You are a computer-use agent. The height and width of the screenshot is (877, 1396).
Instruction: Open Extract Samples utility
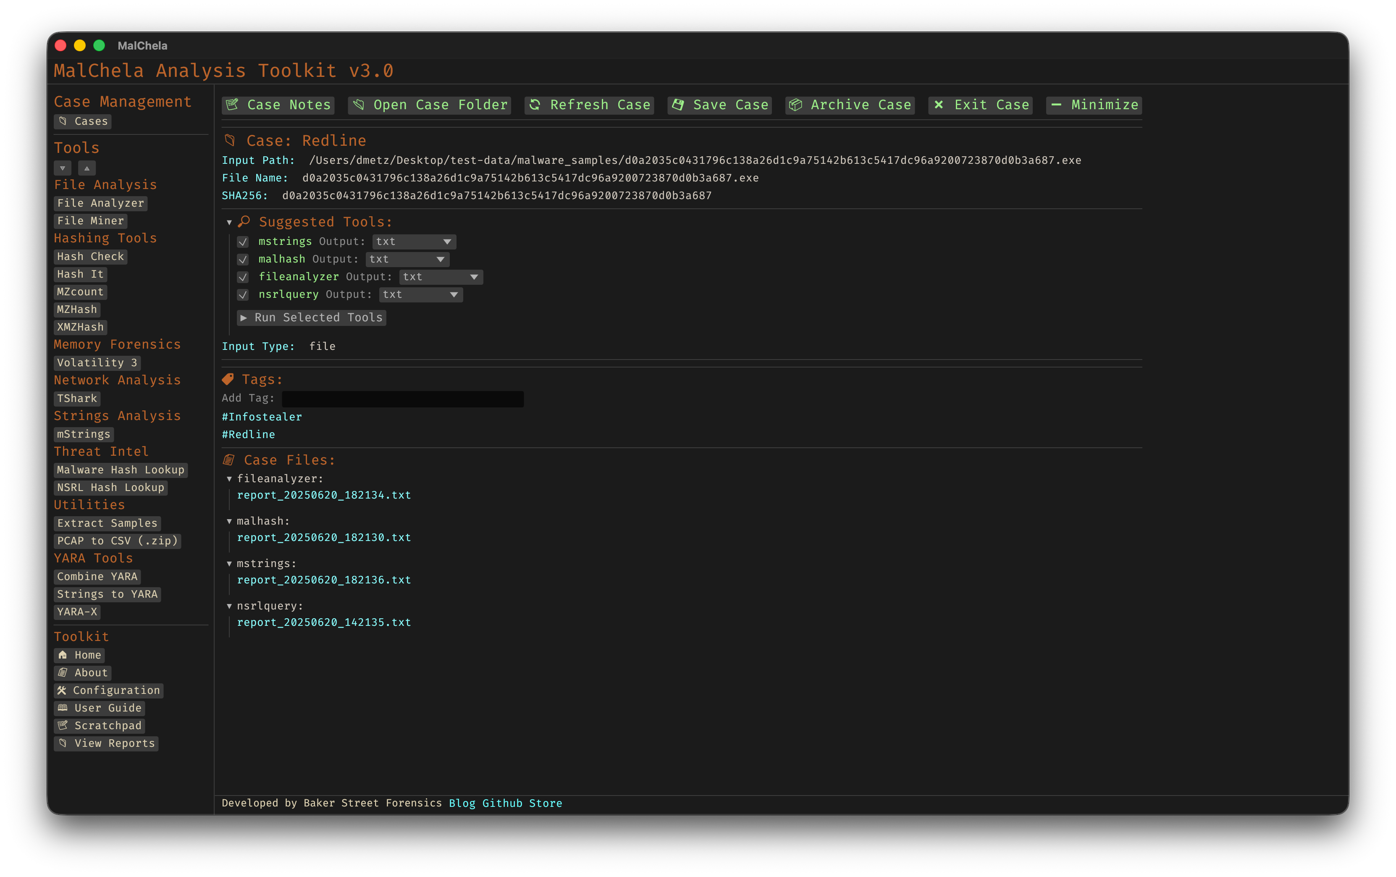(x=107, y=523)
